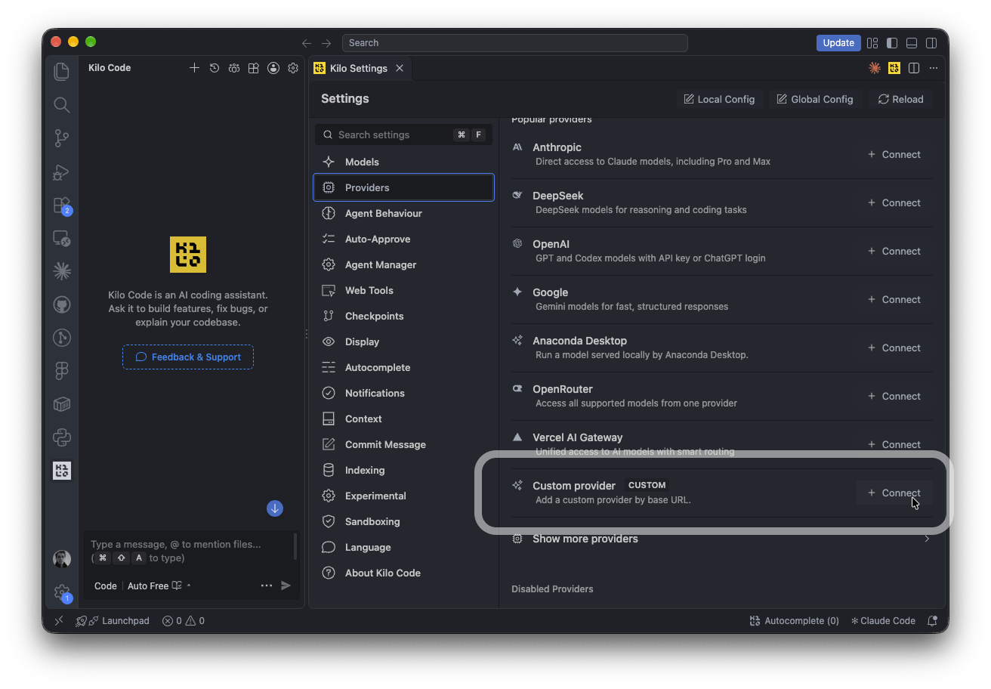Open editor More Actions ellipsis
The width and height of the screenshot is (991, 689).
click(934, 68)
